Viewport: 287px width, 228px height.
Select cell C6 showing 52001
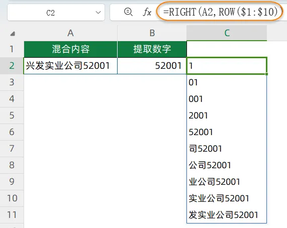pyautogui.click(x=227, y=132)
